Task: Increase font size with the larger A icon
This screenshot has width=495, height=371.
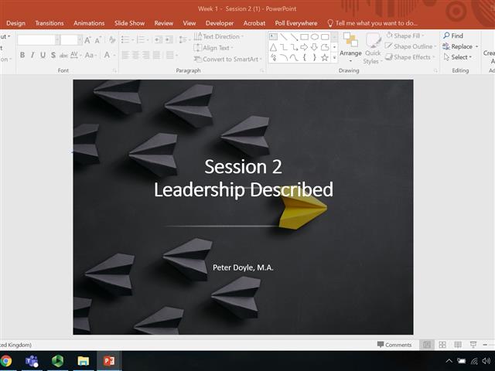Action: (x=88, y=39)
